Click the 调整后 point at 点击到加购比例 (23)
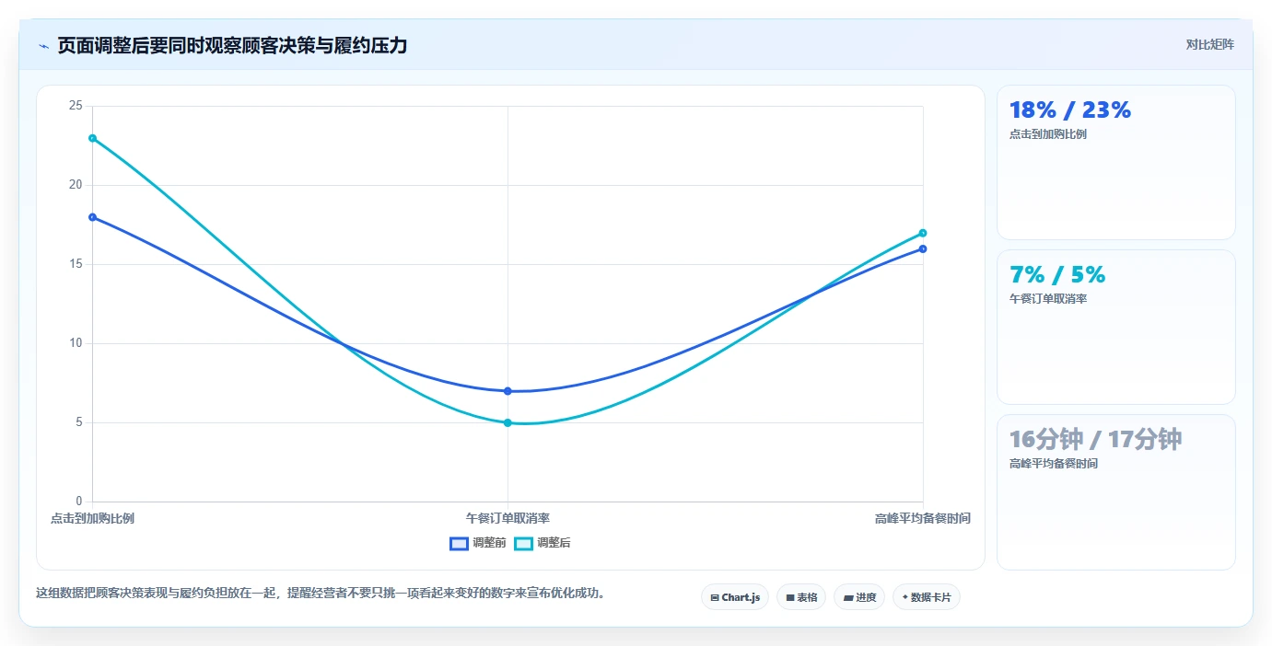The image size is (1272, 646). [92, 138]
